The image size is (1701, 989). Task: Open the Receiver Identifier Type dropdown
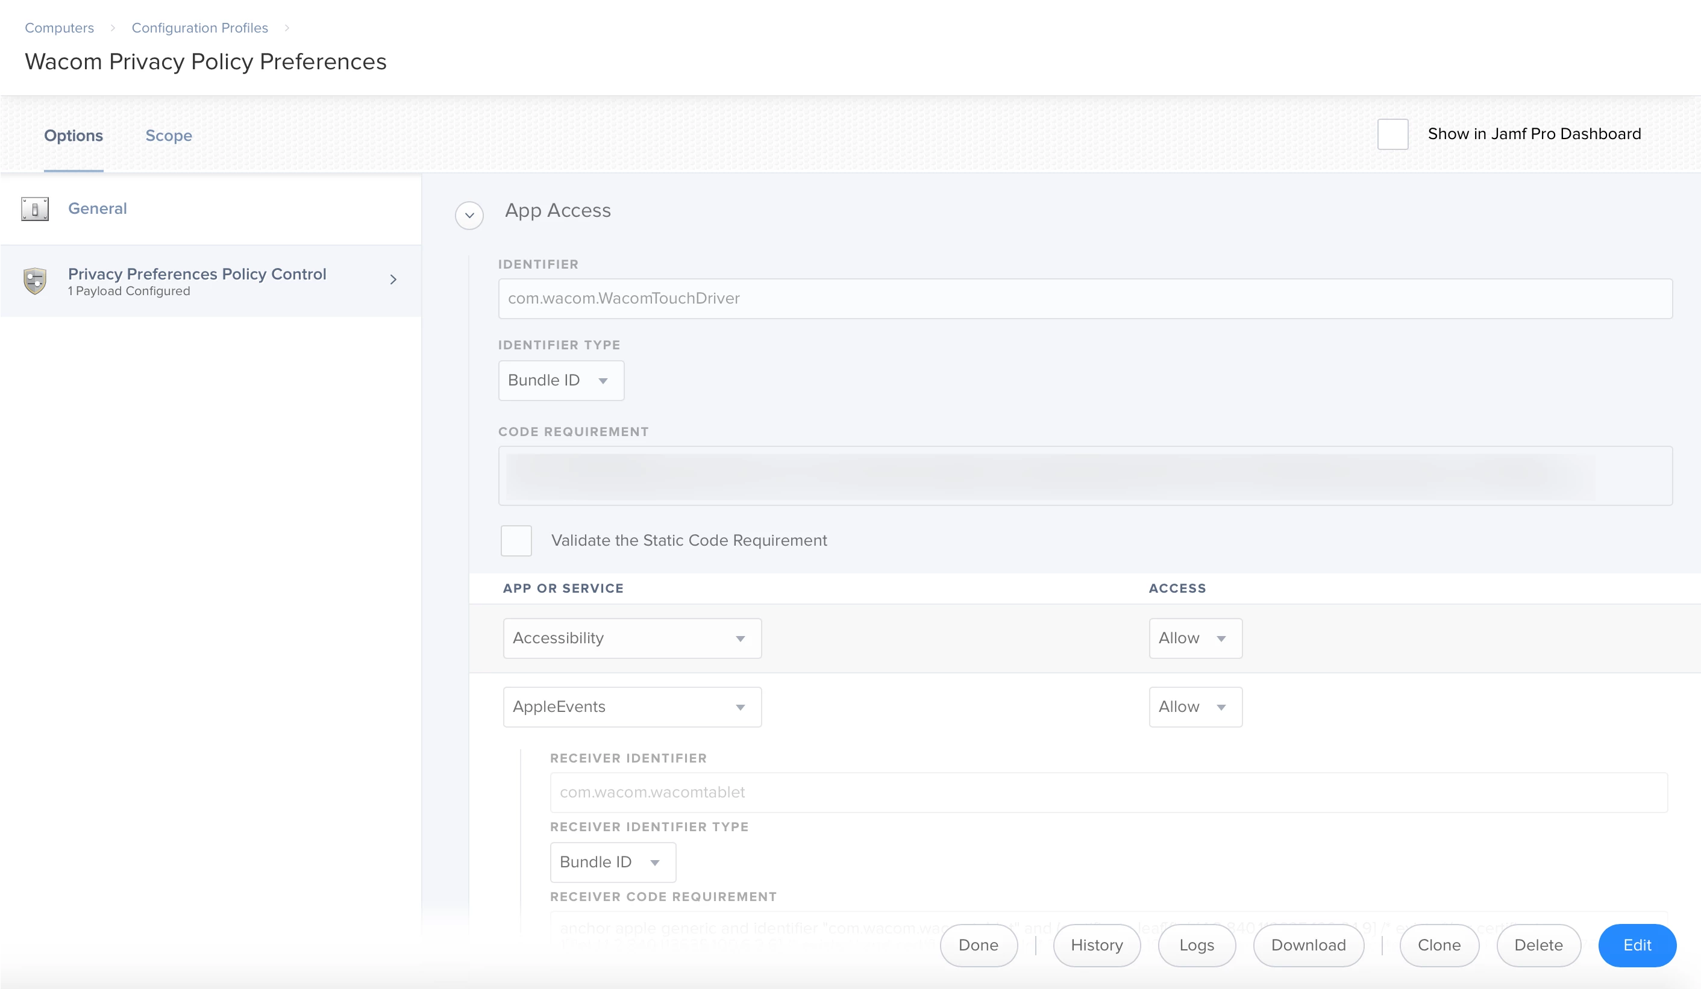[613, 862]
